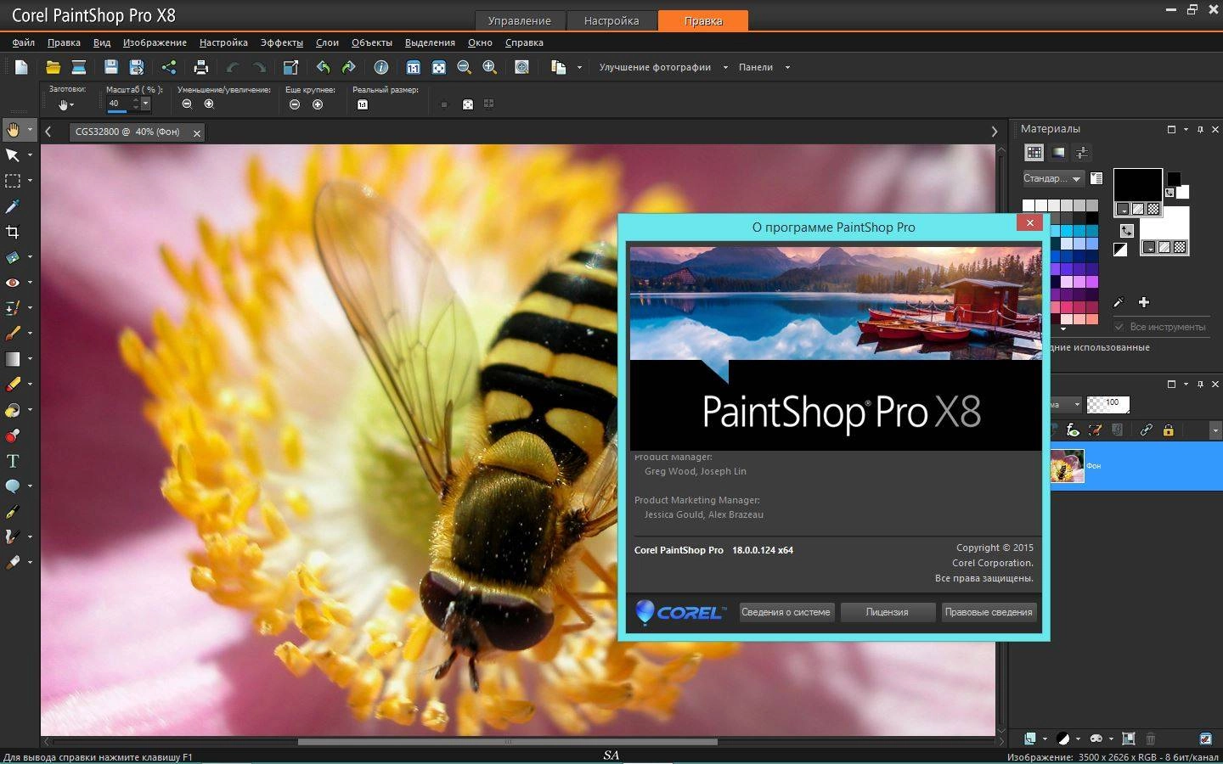Image resolution: width=1223 pixels, height=764 pixels.
Task: Switch to the 'Настройка' workspace tab
Action: coord(611,20)
